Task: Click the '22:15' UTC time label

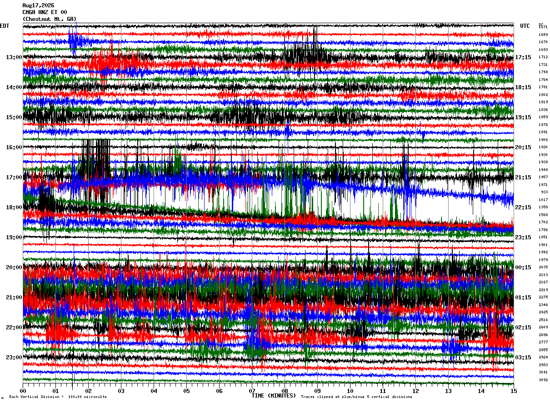Action: pyautogui.click(x=523, y=207)
